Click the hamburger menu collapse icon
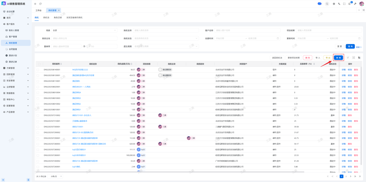366x182 pixels. [35, 4]
